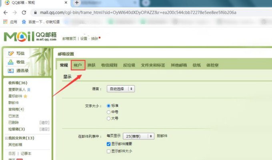Image resolution: width=272 pixels, height=160 pixels.
Task: Switch to the 帐户 settings tab
Action: point(78,65)
